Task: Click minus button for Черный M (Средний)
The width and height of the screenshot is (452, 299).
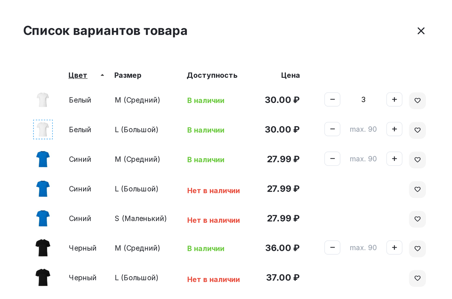Action: [x=332, y=248]
